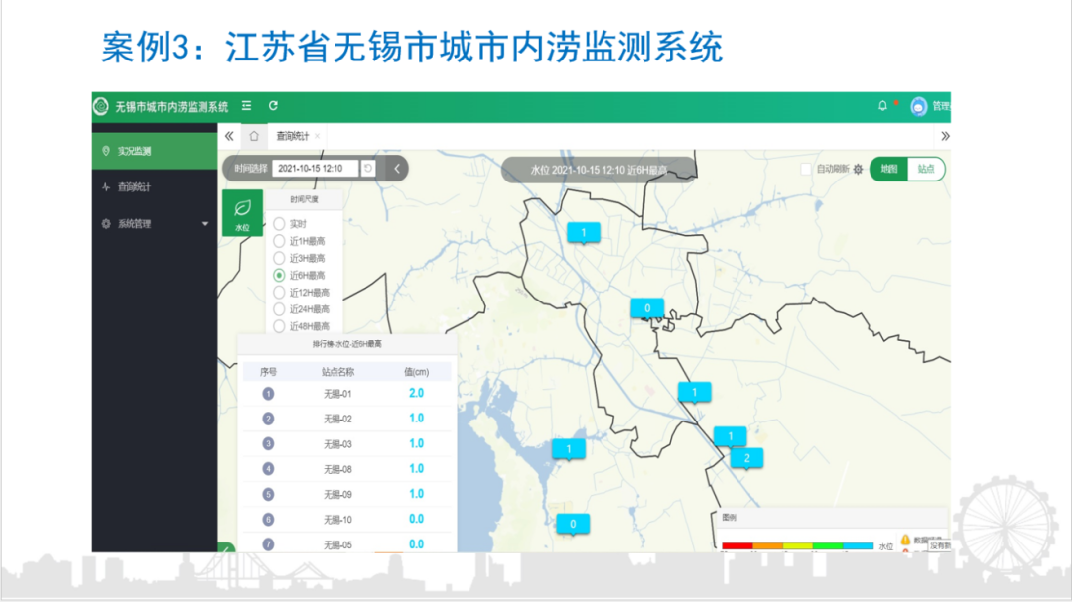Collapse the time selection bar arrow
The width and height of the screenshot is (1072, 602).
(x=396, y=168)
